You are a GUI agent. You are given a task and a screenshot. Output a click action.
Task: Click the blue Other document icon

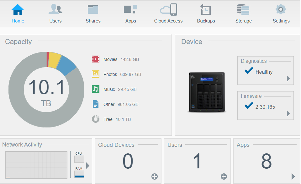(x=96, y=104)
